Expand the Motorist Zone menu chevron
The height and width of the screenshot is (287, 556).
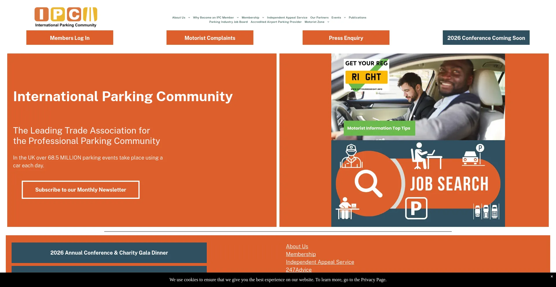[328, 22]
